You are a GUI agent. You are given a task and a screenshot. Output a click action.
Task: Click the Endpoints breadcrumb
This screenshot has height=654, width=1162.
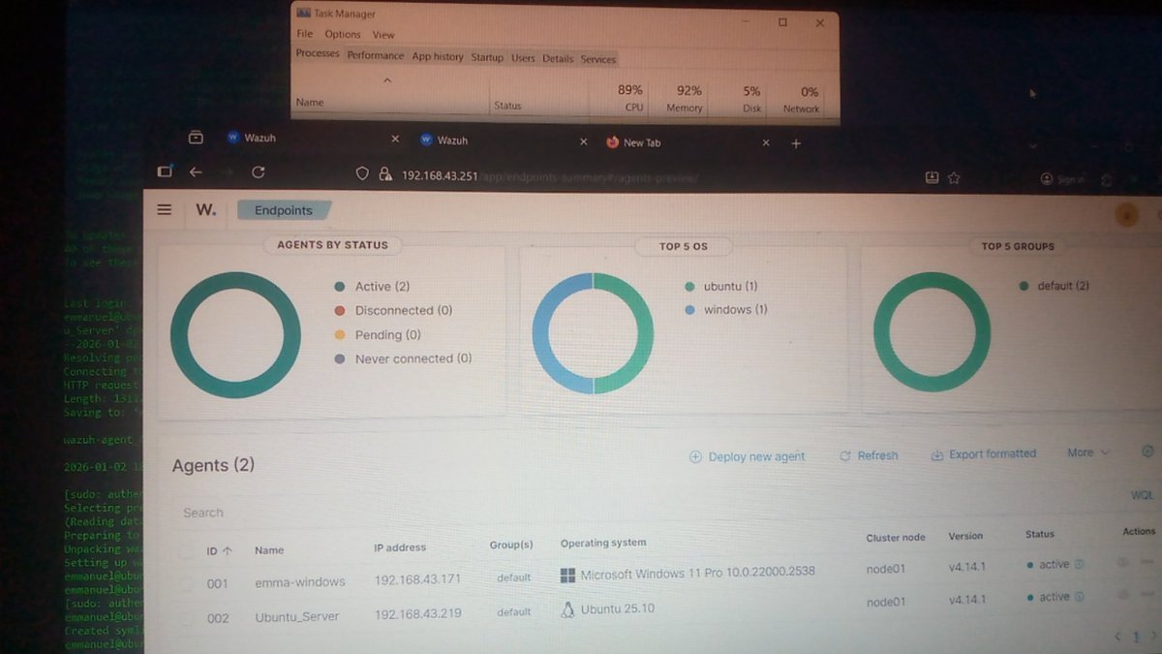coord(284,210)
